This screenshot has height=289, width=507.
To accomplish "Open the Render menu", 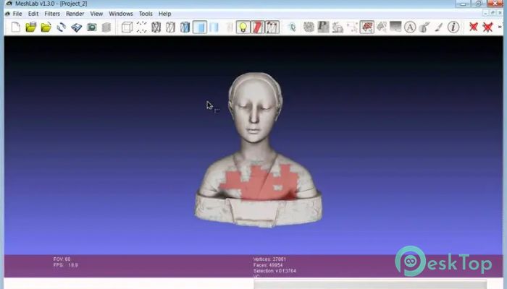I will (x=75, y=14).
